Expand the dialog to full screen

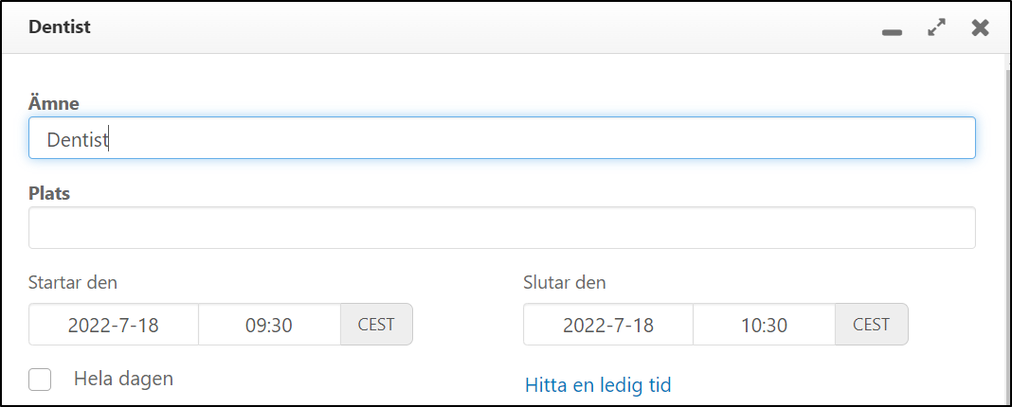pos(936,28)
